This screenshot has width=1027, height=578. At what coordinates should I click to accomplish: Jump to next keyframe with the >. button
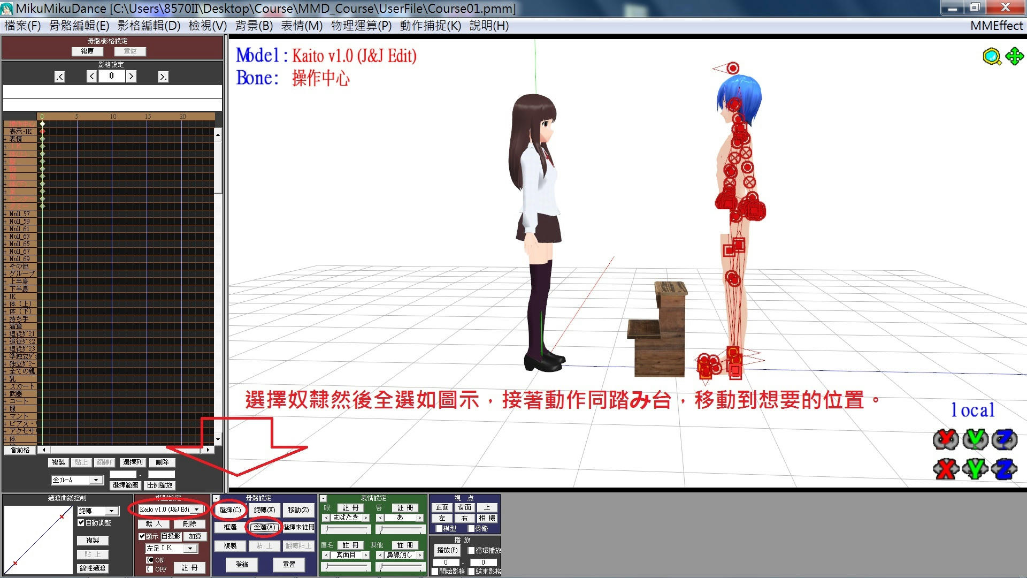click(x=163, y=77)
